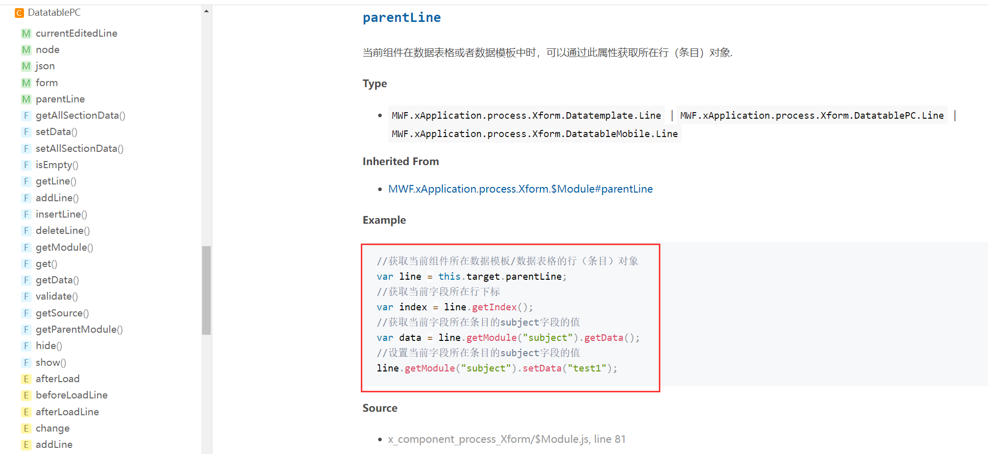Select the validate() method entry
Viewport: 988px width, 454px height.
point(57,297)
